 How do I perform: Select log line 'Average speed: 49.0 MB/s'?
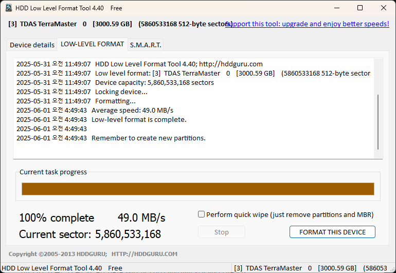coord(95,110)
